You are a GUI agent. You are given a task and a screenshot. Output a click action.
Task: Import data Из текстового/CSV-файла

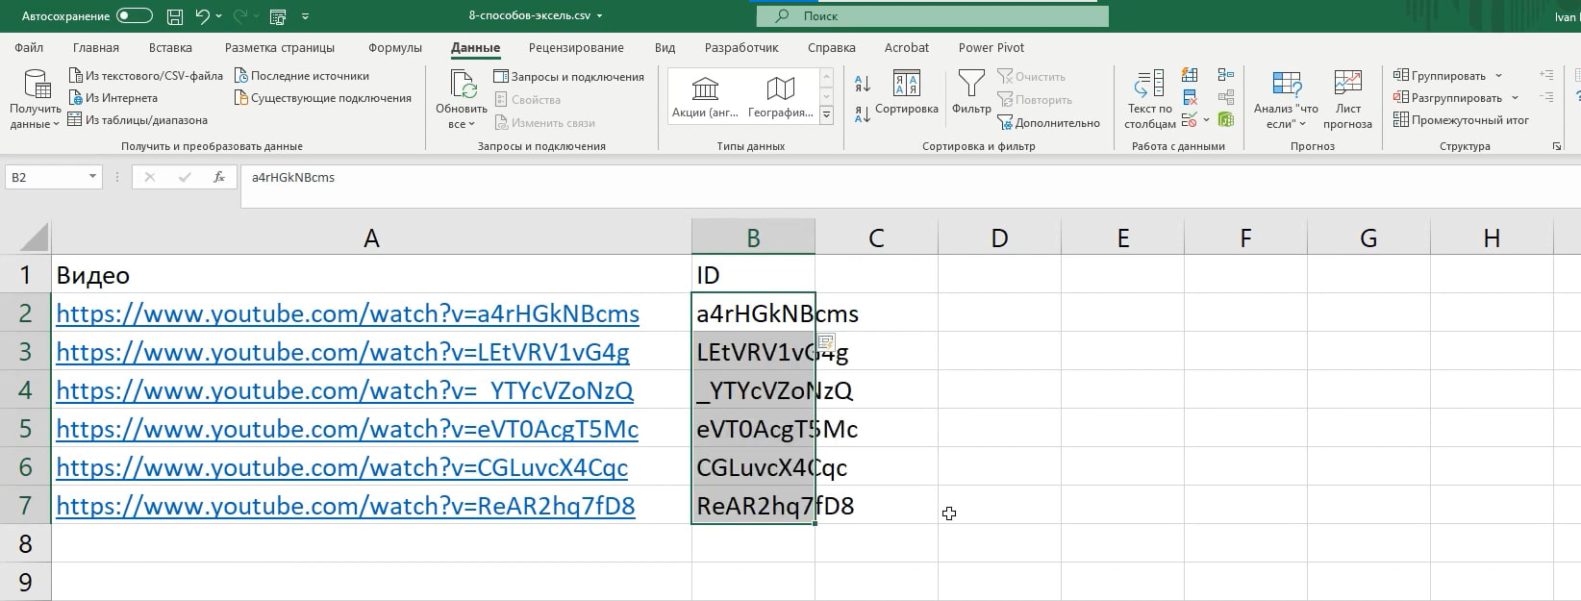[146, 76]
